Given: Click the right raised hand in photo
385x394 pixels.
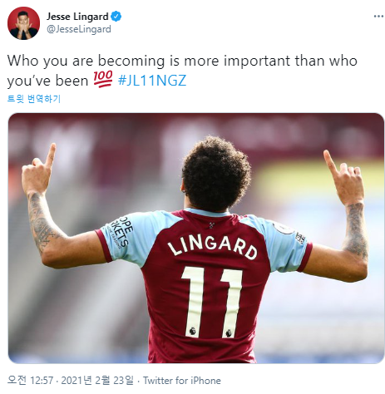Looking at the screenshot, I should 344,177.
